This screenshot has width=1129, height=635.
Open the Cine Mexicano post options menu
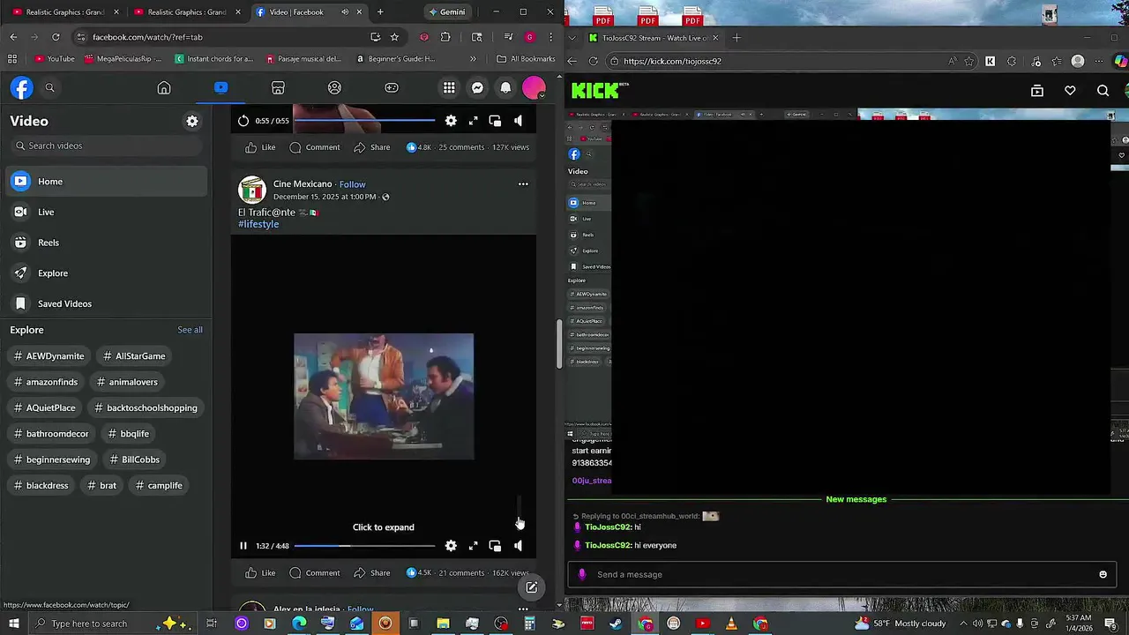tap(523, 184)
